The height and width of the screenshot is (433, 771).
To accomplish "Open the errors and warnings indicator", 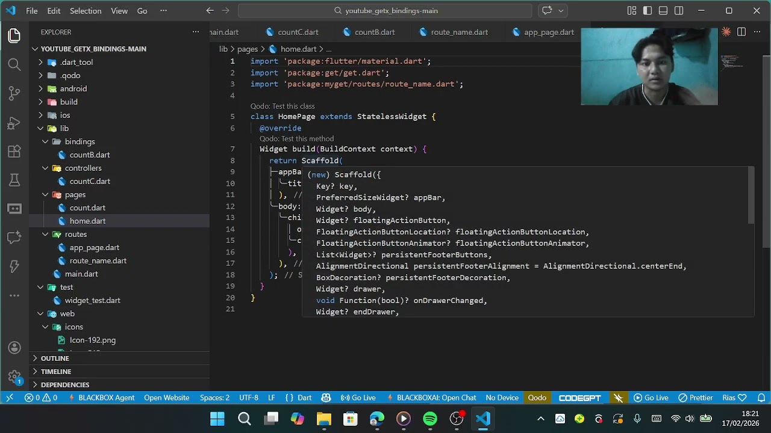I will coord(41,398).
